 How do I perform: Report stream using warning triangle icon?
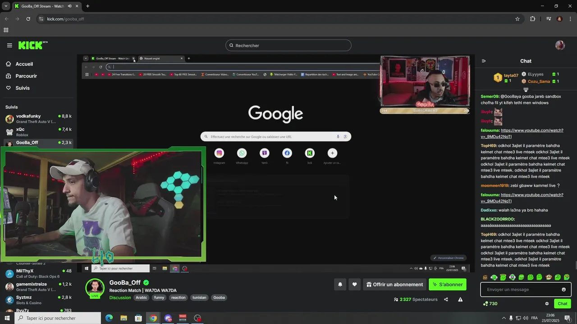tap(460, 299)
